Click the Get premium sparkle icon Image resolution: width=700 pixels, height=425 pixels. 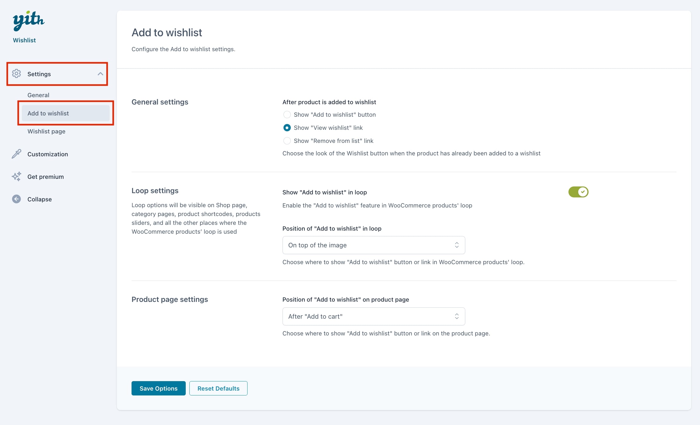coord(16,176)
